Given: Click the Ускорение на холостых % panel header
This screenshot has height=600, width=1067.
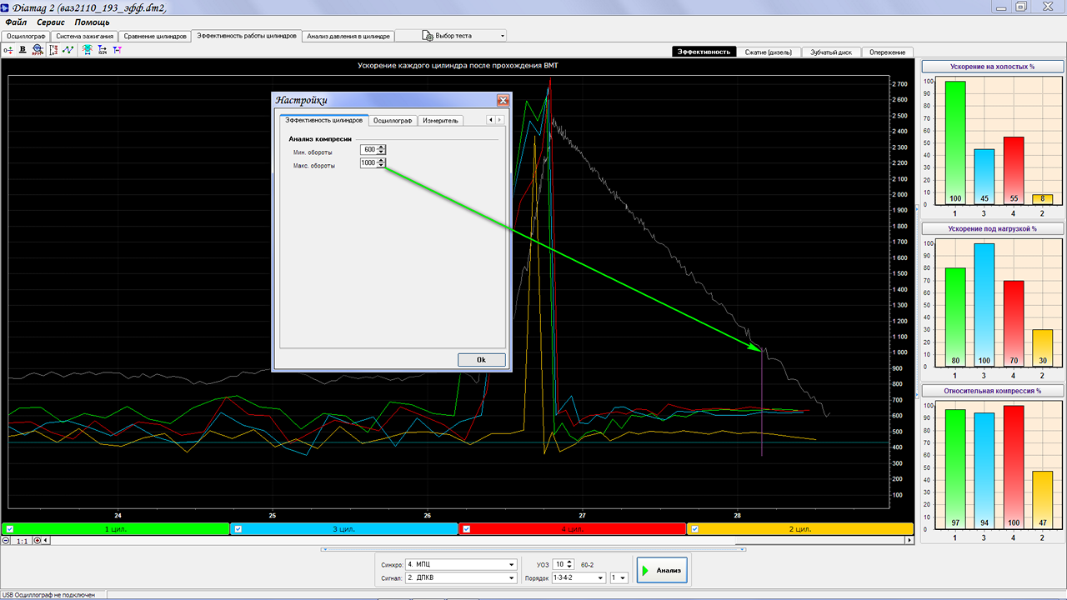Looking at the screenshot, I should (x=991, y=66).
